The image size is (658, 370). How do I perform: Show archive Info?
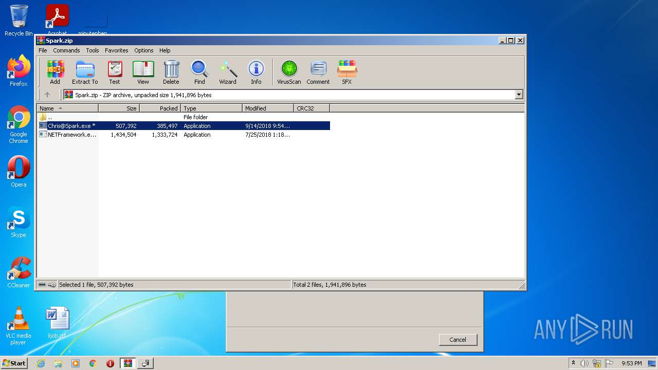coord(256,72)
